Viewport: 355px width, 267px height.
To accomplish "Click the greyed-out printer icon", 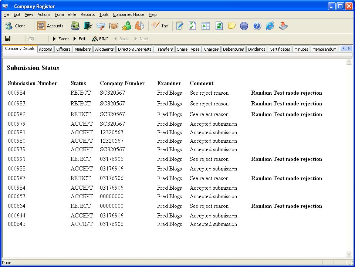I will click(31, 38).
